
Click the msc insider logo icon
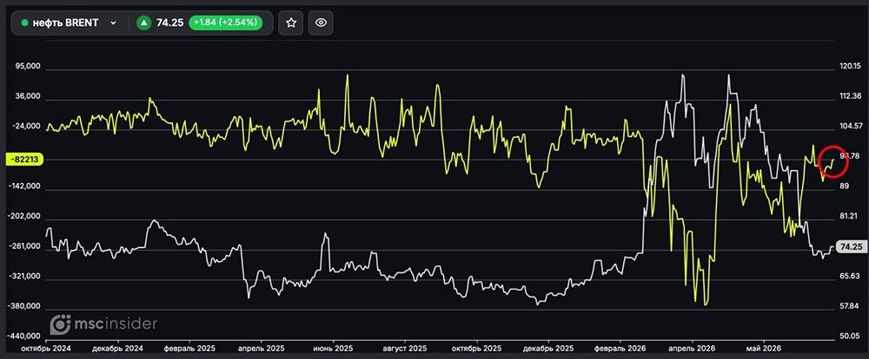[61, 324]
